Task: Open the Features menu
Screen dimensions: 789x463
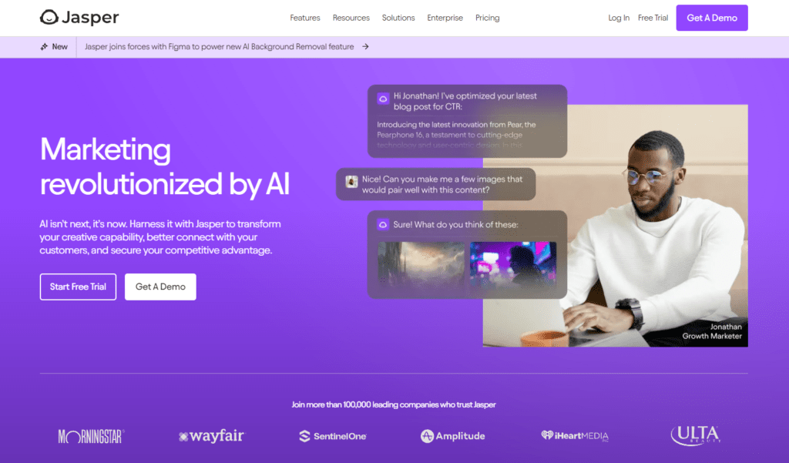Action: 305,18
